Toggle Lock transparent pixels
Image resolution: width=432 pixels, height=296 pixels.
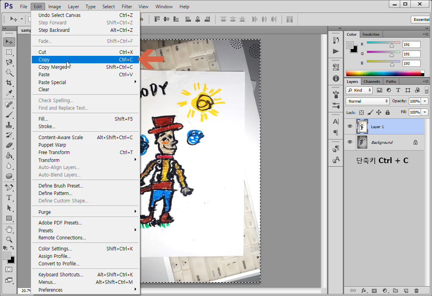click(x=361, y=112)
